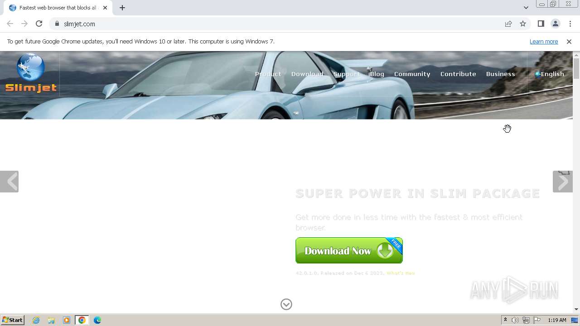Screen dimensions: 580x326
Task: Open the network tray icon
Action: point(526,320)
